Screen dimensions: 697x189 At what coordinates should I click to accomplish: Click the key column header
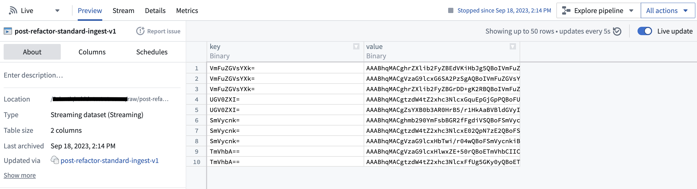click(285, 51)
